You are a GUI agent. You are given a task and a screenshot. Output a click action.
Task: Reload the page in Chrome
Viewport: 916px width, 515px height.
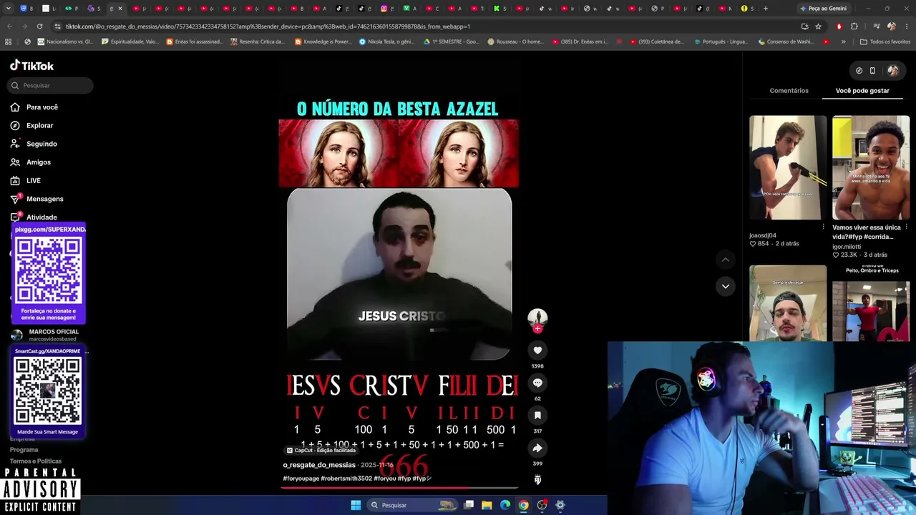[39, 26]
